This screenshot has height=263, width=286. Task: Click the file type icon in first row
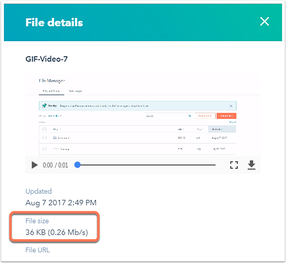click(55, 138)
